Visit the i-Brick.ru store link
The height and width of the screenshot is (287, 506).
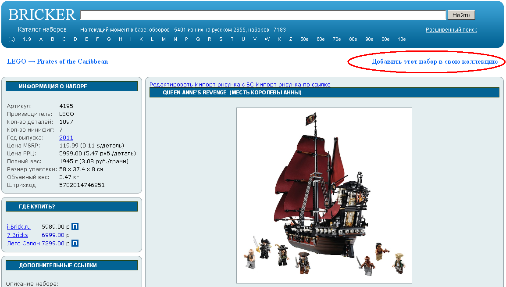[x=19, y=226]
